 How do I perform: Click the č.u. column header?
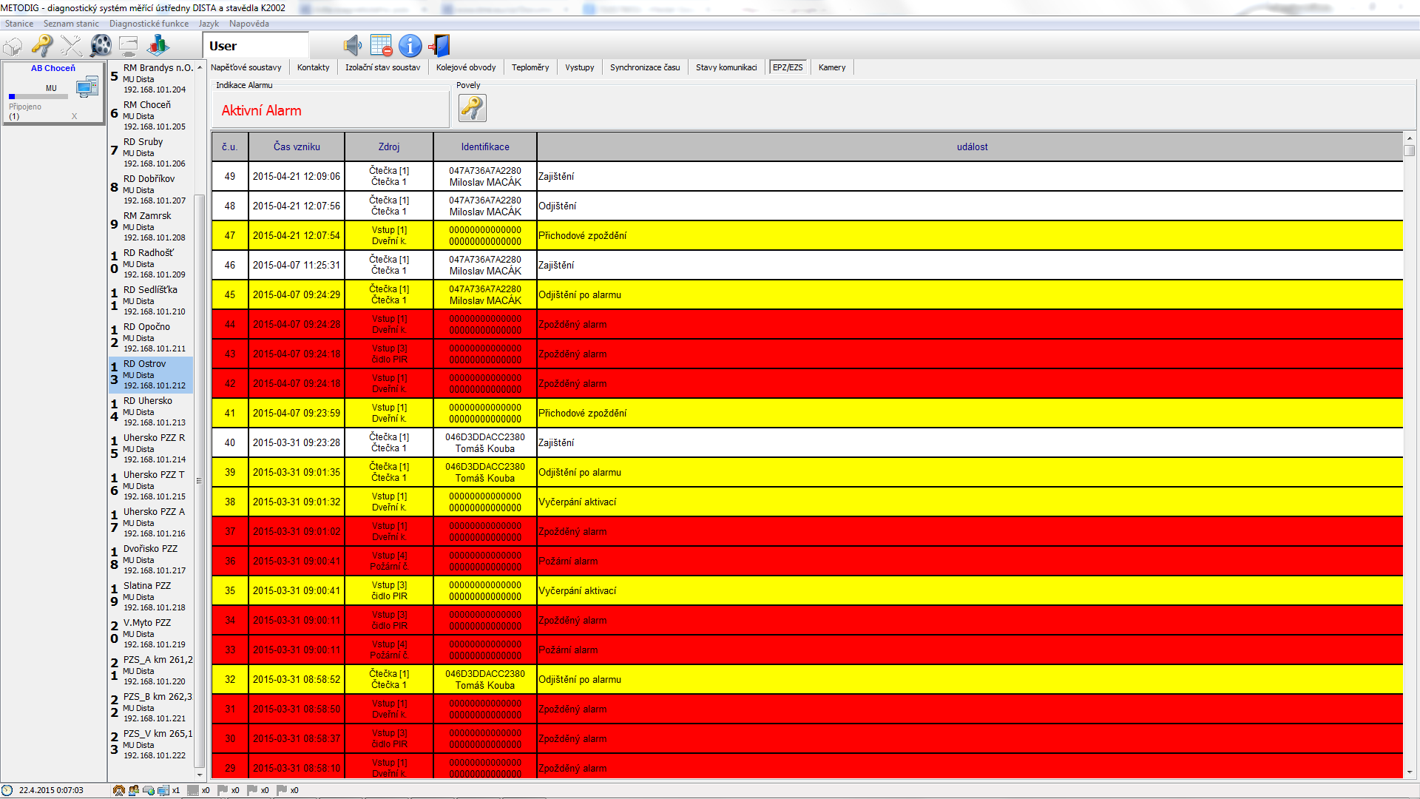[x=230, y=146]
